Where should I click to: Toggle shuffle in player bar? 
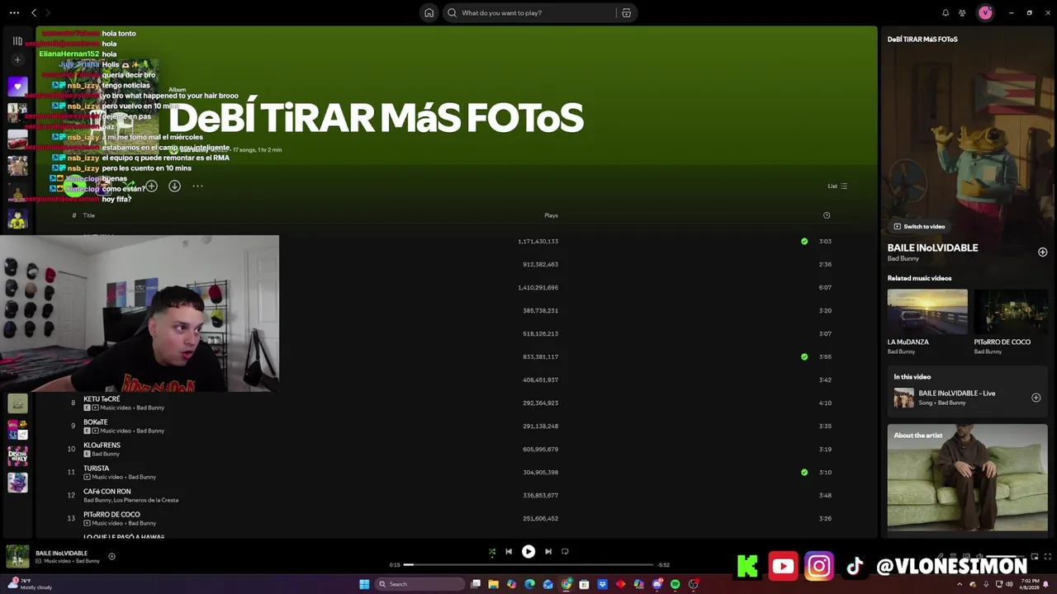(492, 552)
